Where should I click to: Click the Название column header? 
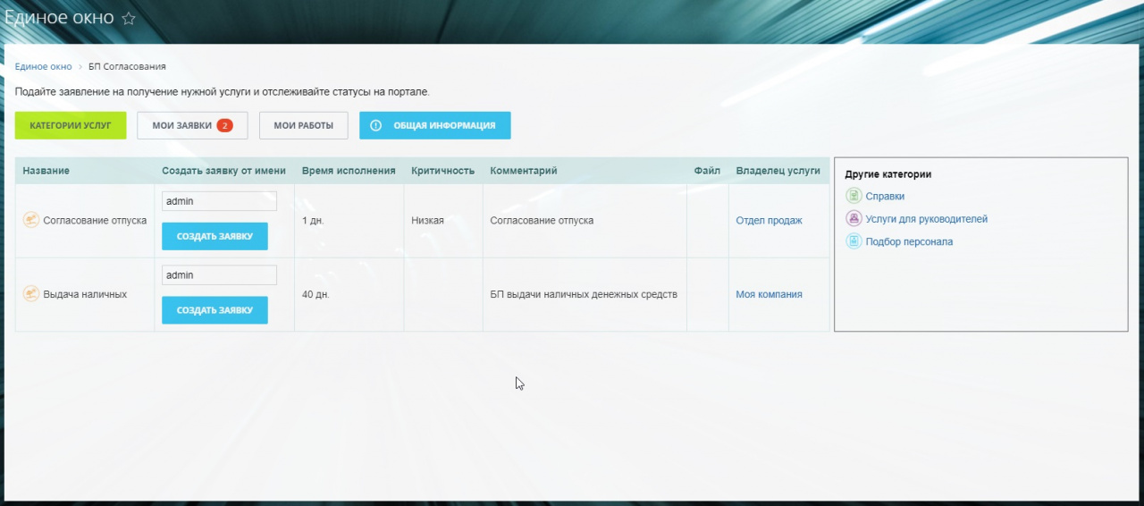(46, 171)
